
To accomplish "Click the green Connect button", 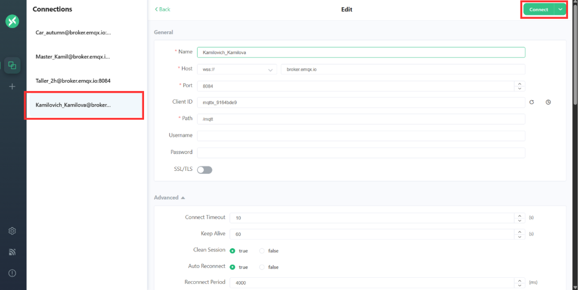I will pos(539,9).
